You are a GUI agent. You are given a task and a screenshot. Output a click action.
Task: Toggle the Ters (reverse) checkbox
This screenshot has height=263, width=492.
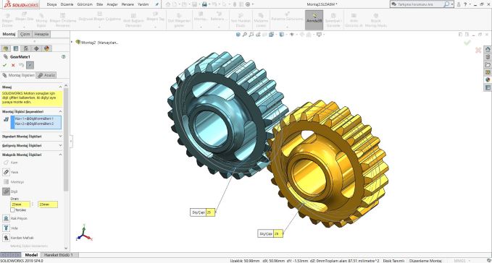pos(12,210)
